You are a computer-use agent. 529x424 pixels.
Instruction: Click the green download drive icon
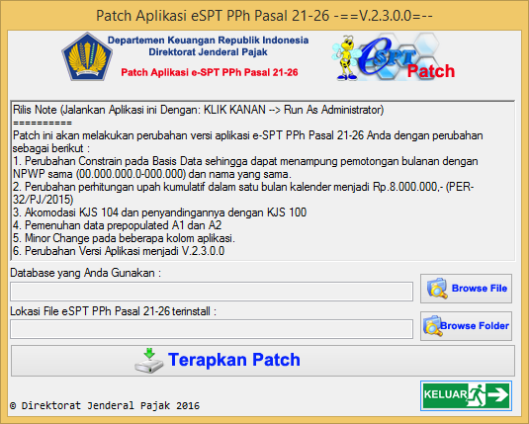pyautogui.click(x=149, y=361)
